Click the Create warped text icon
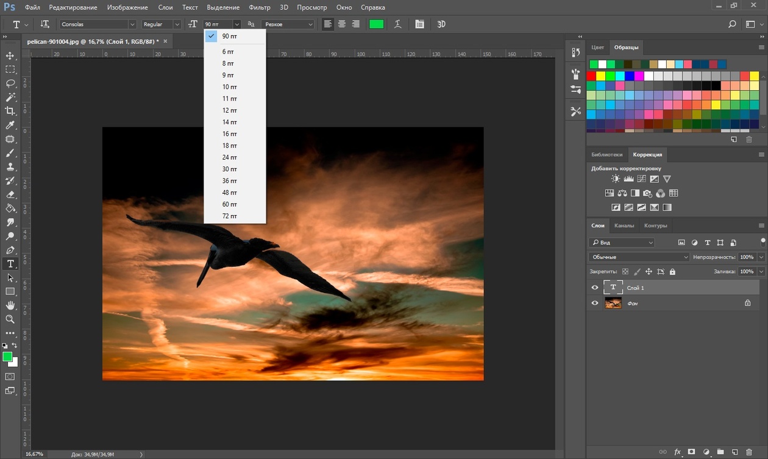The image size is (768, 459). click(x=398, y=24)
